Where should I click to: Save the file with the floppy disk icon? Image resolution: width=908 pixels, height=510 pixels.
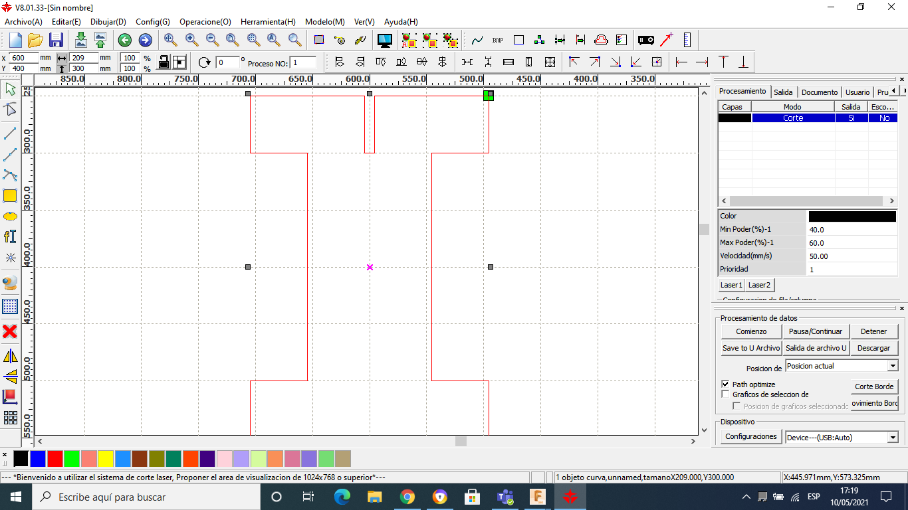tap(56, 40)
